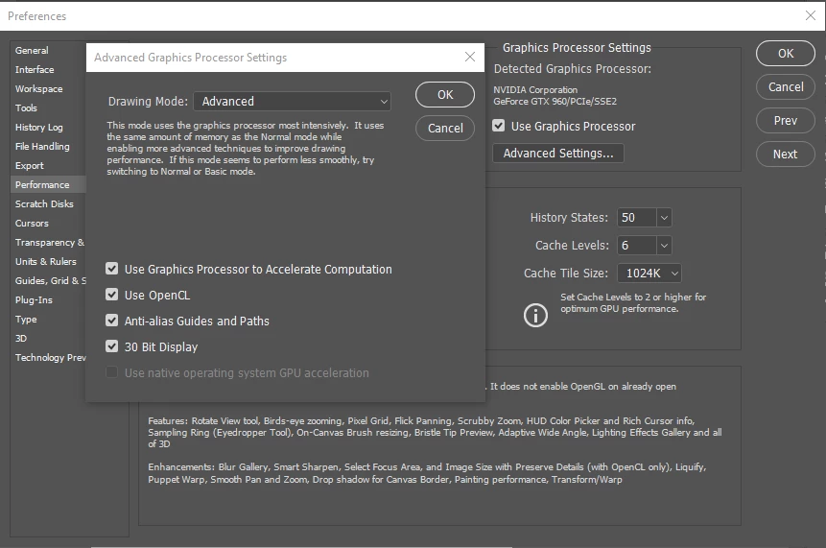The height and width of the screenshot is (548, 826).
Task: Select the Type category
Action: pyautogui.click(x=26, y=320)
